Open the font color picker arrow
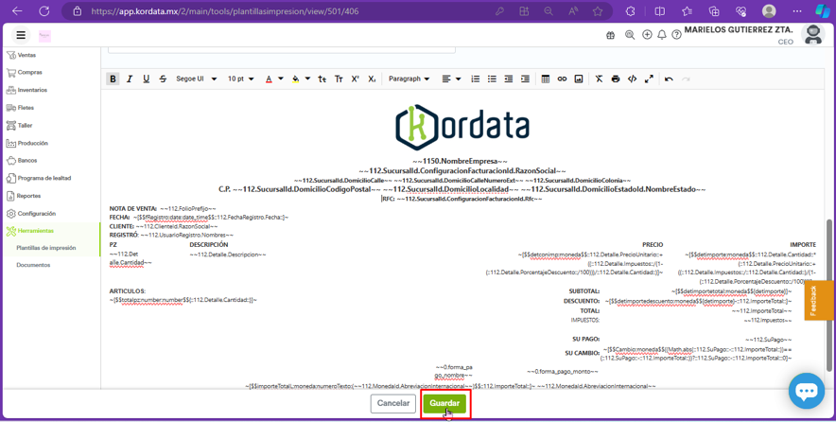This screenshot has width=836, height=422. tap(281, 79)
